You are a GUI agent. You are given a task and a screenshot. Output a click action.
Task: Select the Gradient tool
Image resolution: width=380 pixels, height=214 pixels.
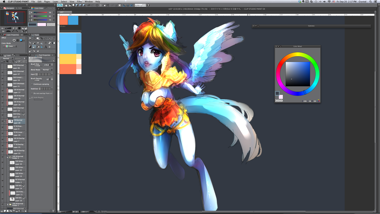click(x=30, y=47)
